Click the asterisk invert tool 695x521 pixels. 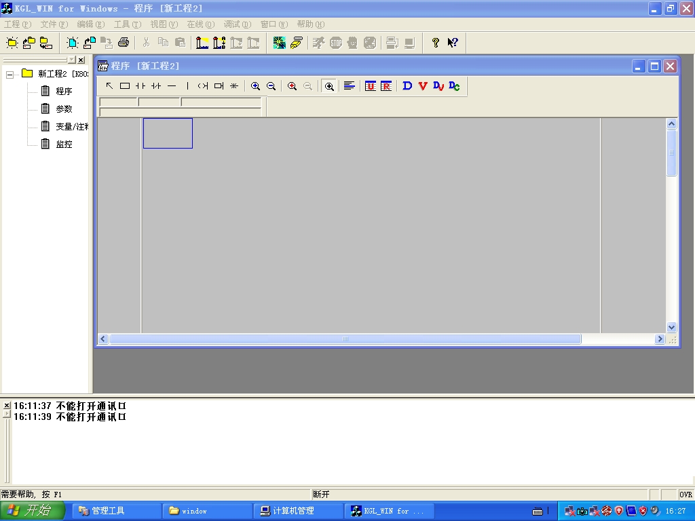pyautogui.click(x=234, y=86)
